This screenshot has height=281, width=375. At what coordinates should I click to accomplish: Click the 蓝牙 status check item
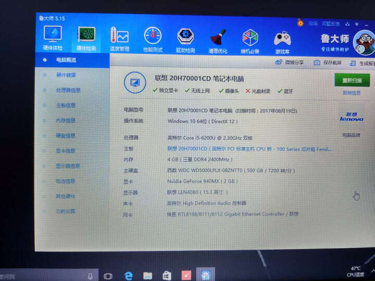point(285,91)
